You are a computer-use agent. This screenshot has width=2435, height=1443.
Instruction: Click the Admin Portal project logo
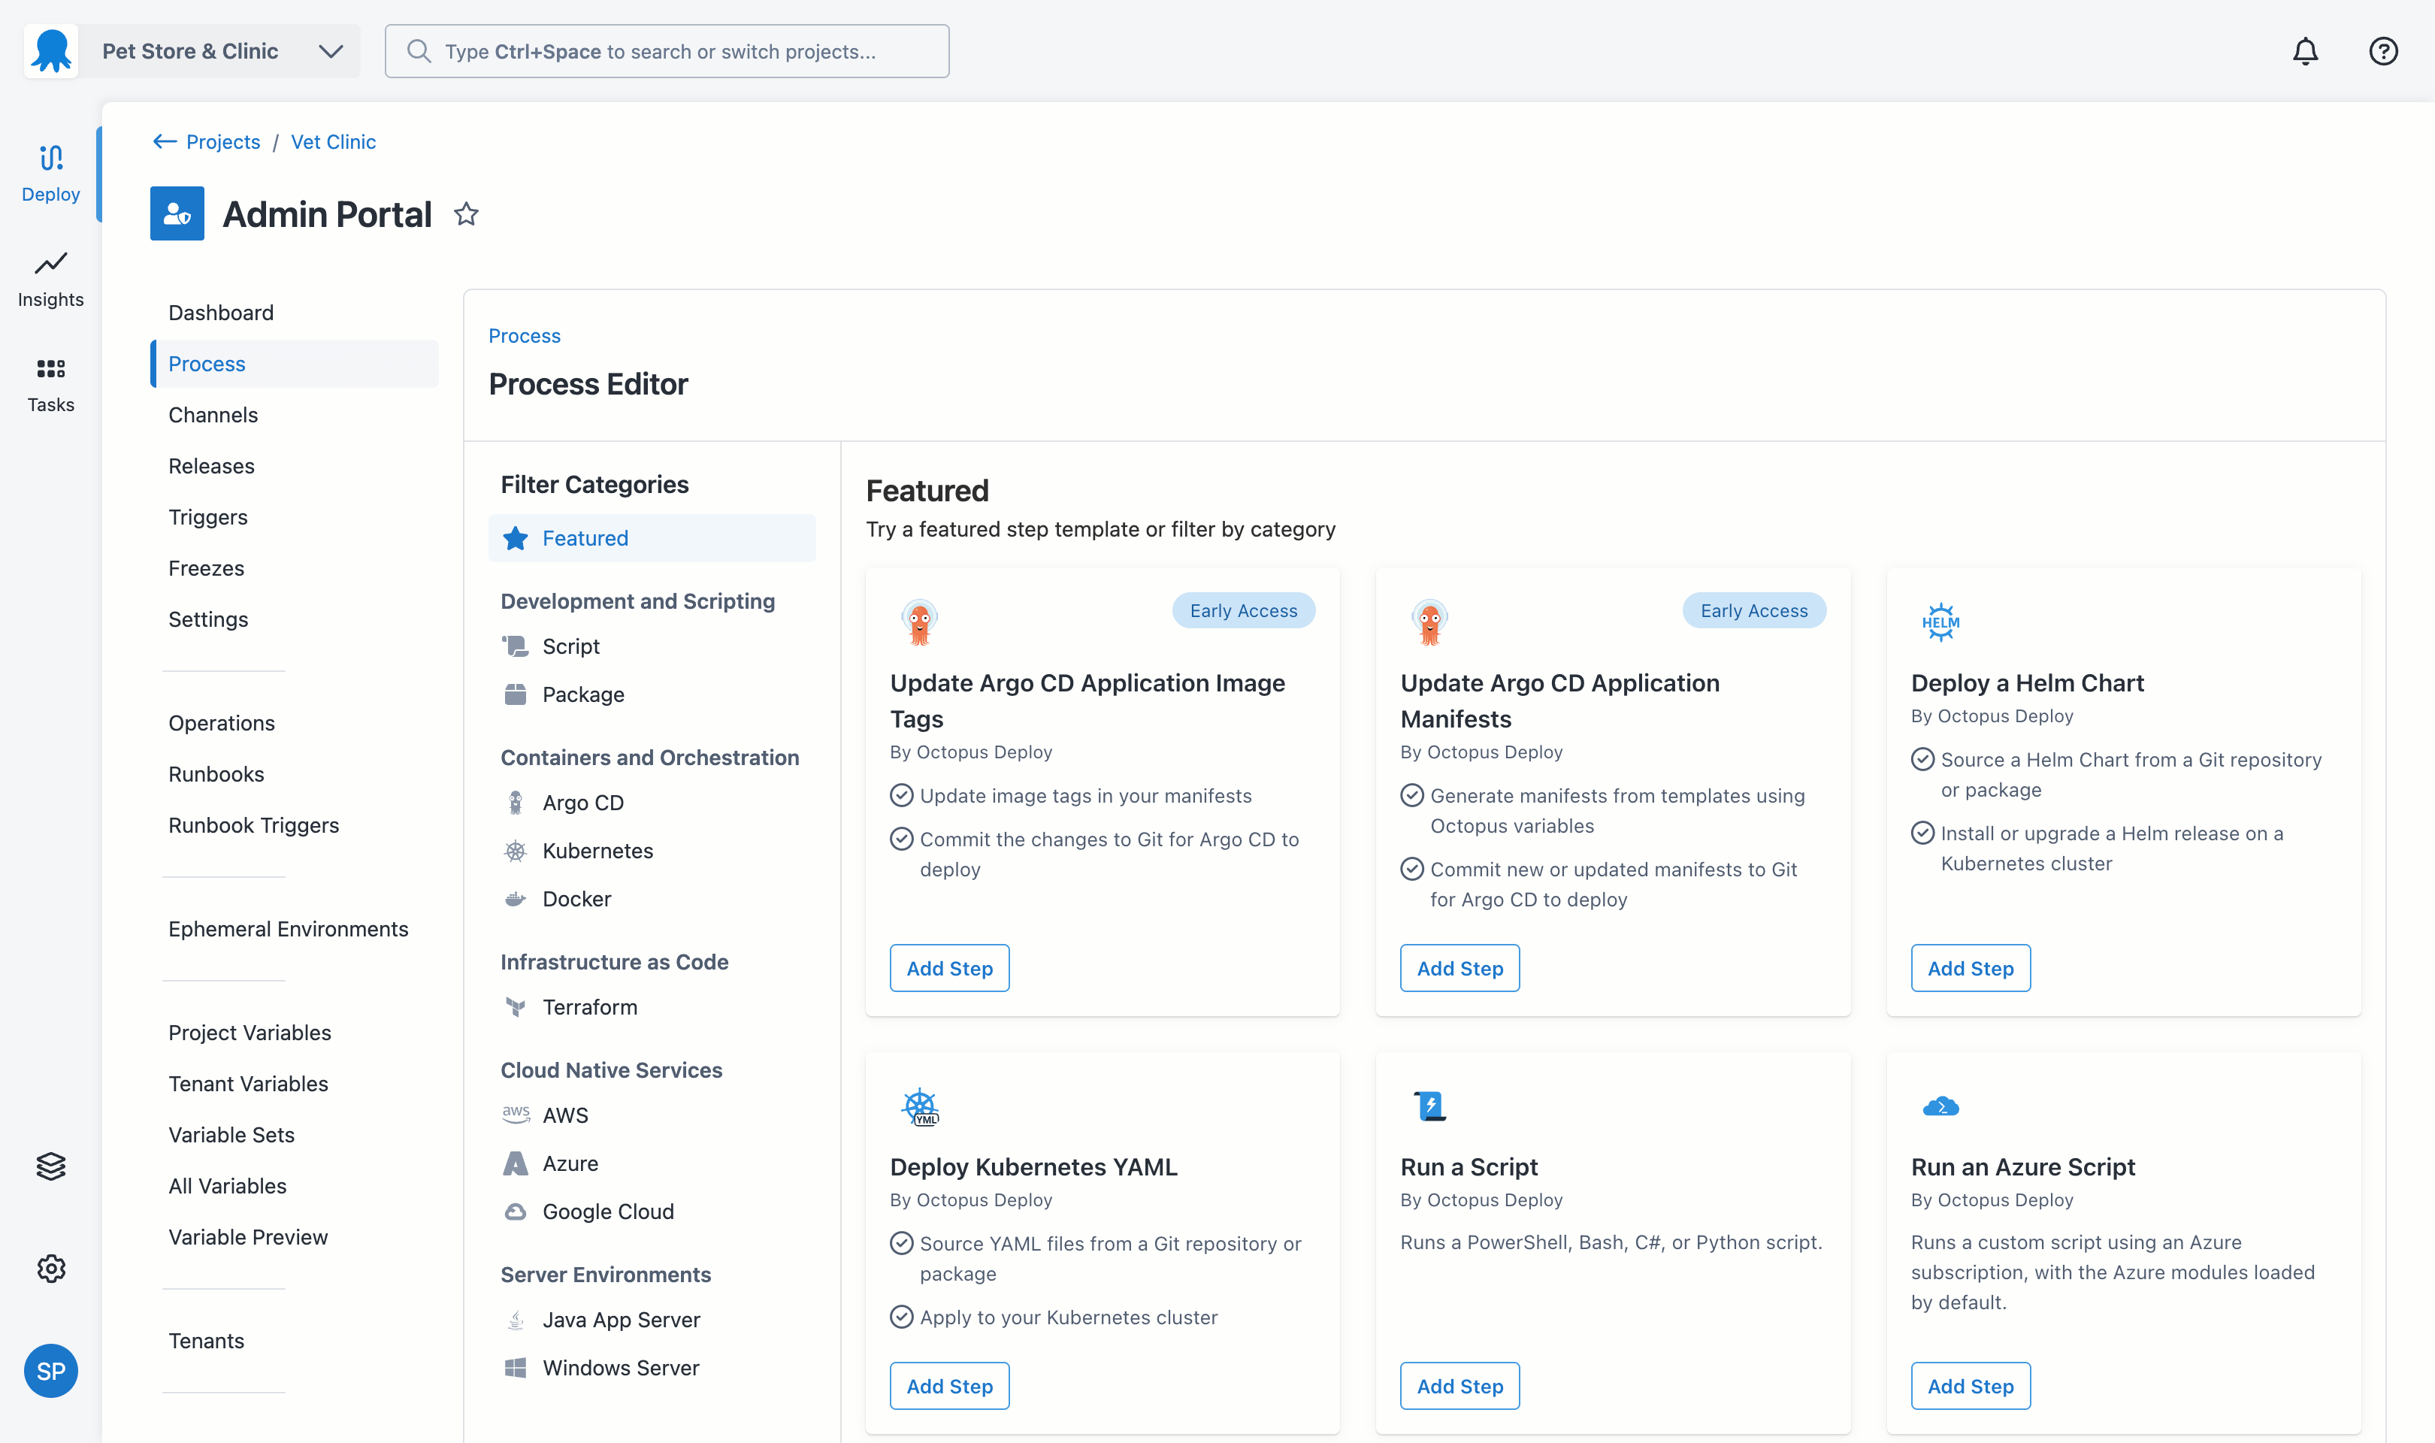pyautogui.click(x=177, y=214)
